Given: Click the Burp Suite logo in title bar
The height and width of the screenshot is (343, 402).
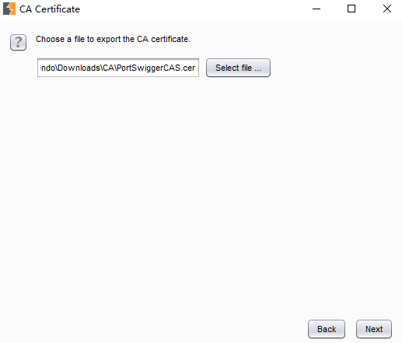Looking at the screenshot, I should click(x=9, y=9).
